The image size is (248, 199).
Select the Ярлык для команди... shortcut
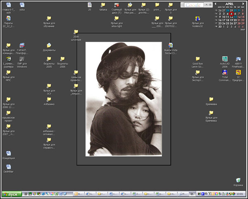click(x=9, y=45)
